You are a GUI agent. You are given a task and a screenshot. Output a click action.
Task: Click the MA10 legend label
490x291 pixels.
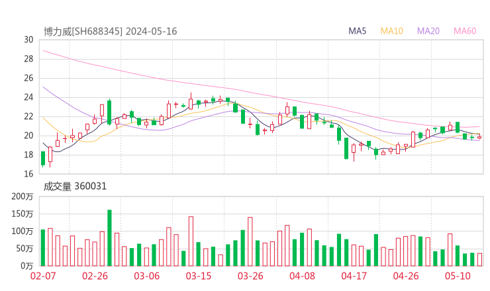click(x=391, y=31)
